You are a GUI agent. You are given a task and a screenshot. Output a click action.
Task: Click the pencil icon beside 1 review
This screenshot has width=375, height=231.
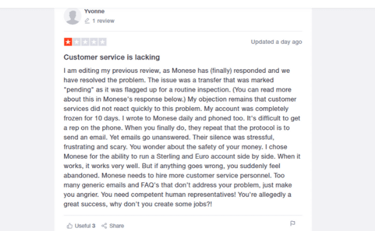coord(87,21)
